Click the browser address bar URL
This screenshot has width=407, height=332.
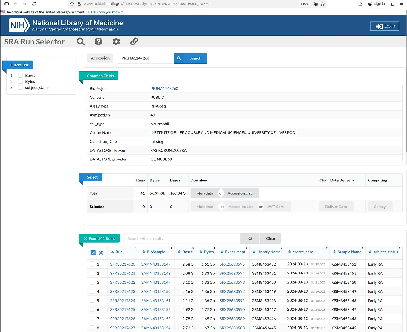pos(147,4)
